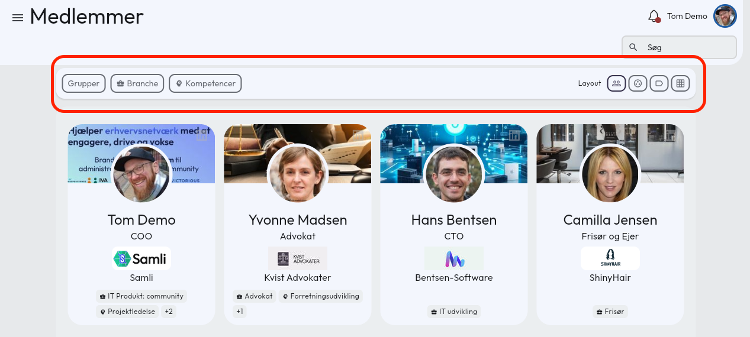The height and width of the screenshot is (337, 750).
Task: Open the Branche filter
Action: [137, 83]
